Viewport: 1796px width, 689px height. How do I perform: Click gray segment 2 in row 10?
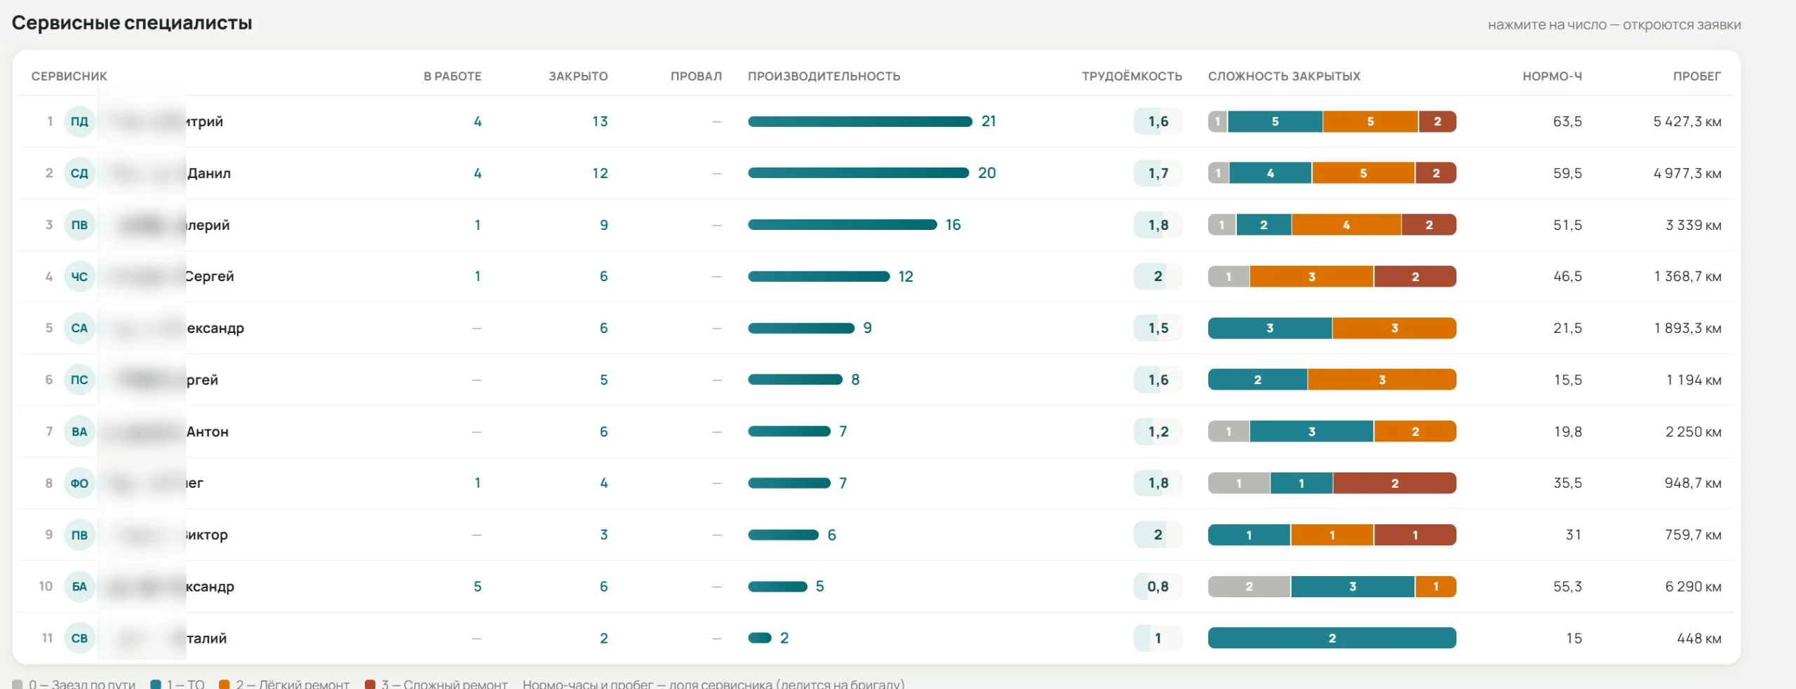(1249, 587)
